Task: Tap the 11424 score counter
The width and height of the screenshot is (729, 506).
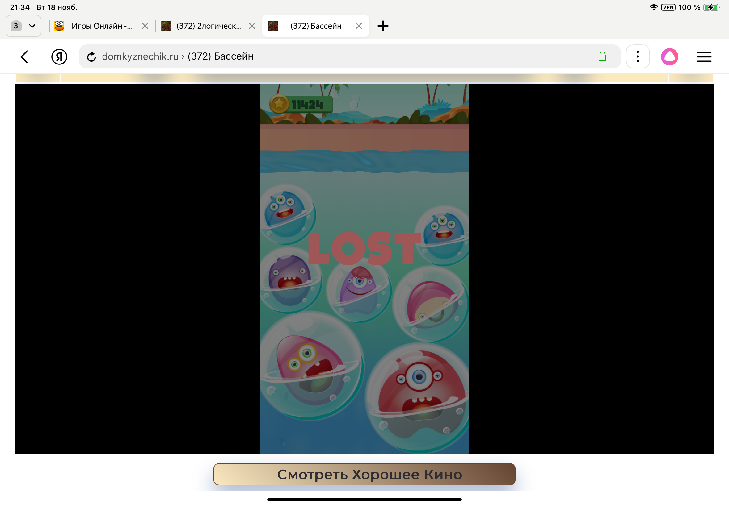Action: [307, 104]
